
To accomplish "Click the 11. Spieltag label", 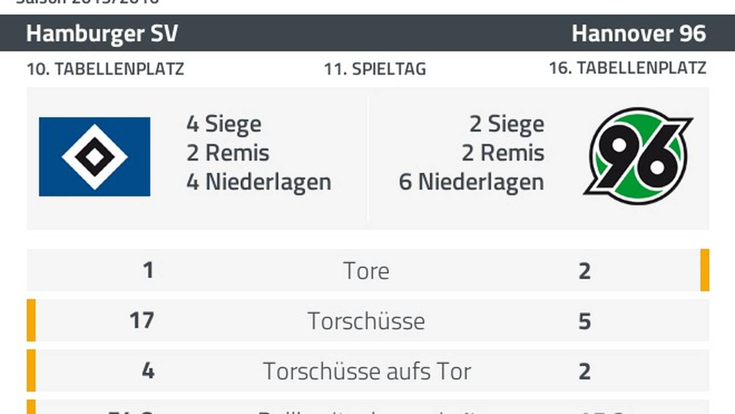I will tap(375, 69).
